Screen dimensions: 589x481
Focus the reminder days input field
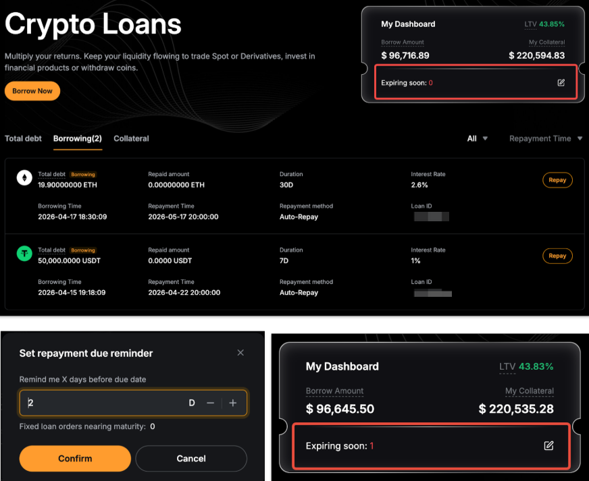point(101,403)
